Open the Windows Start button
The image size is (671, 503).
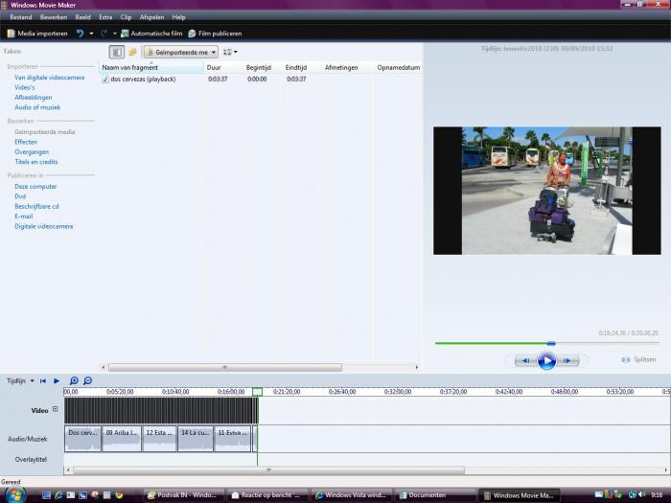click(14, 495)
